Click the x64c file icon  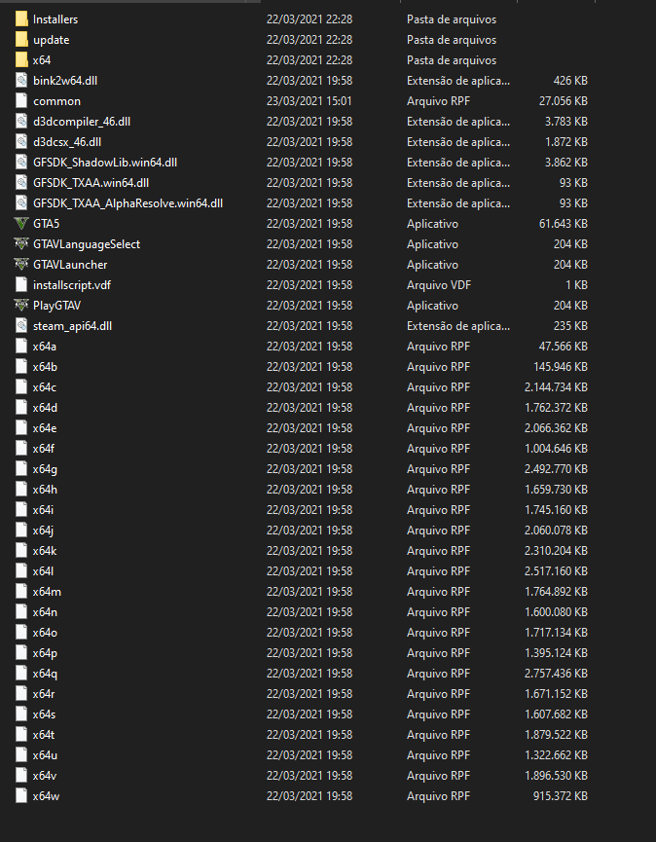(21, 387)
